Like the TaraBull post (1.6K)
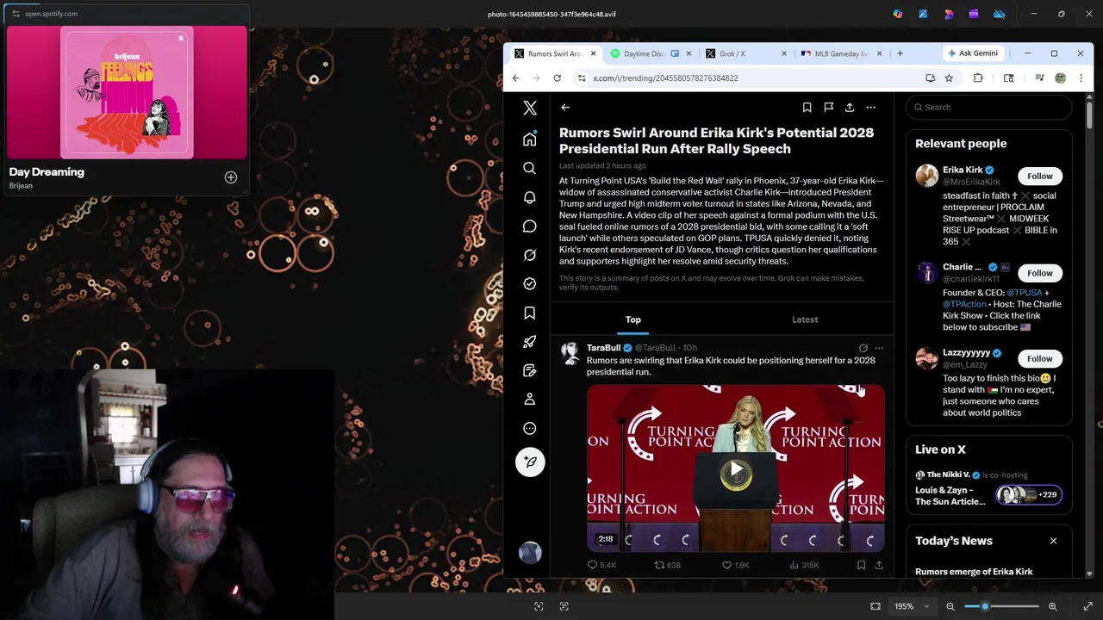Image resolution: width=1103 pixels, height=620 pixels. pos(735,565)
